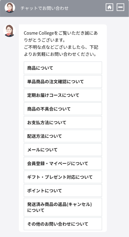Image resolution: width=129 pixels, height=237 pixels.
Task: Select the 商品について option
Action: 63,68
